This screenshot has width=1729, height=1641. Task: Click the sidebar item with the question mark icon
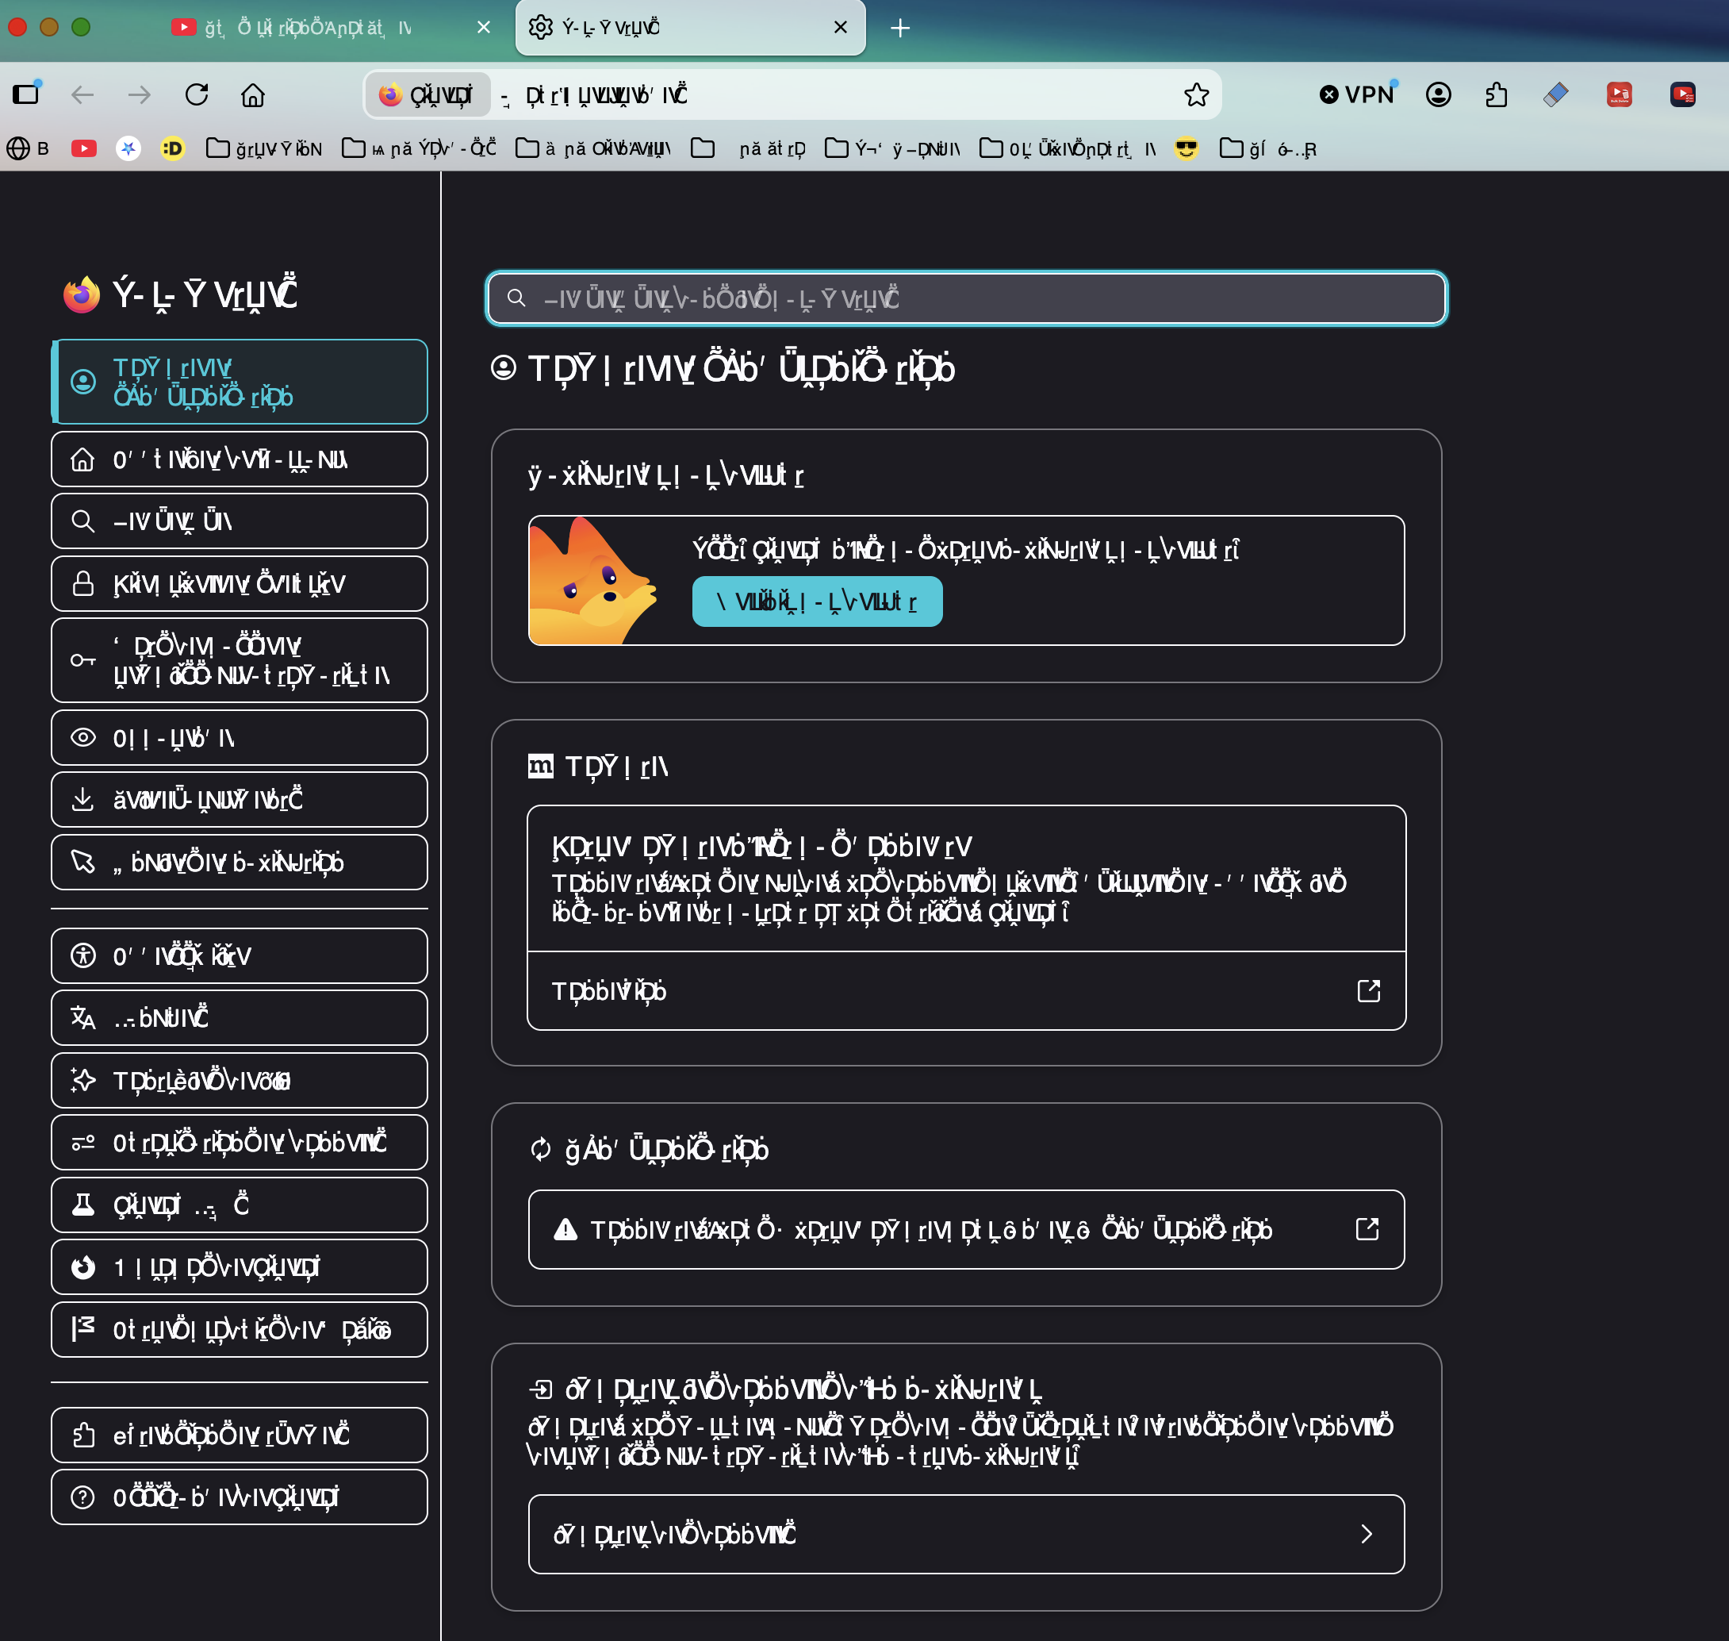pos(239,1497)
